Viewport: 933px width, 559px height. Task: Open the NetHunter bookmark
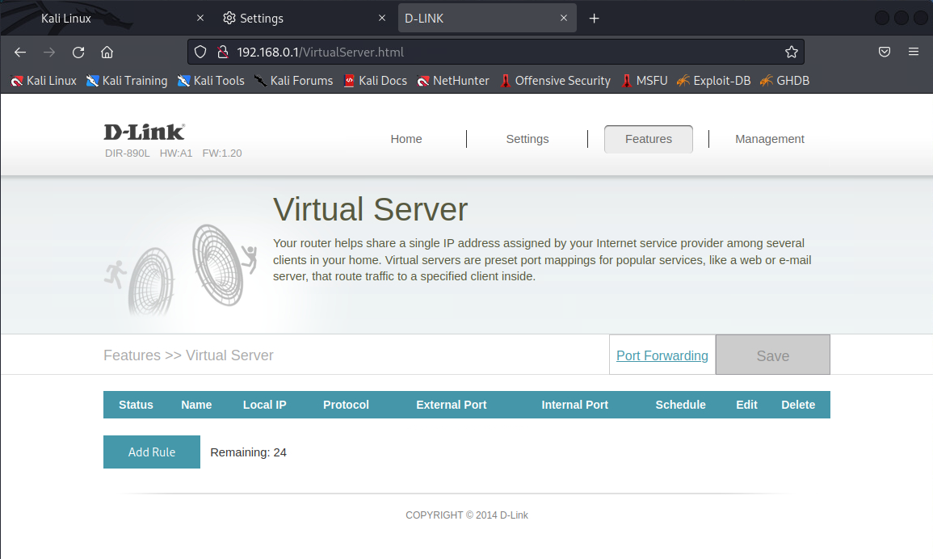(453, 80)
